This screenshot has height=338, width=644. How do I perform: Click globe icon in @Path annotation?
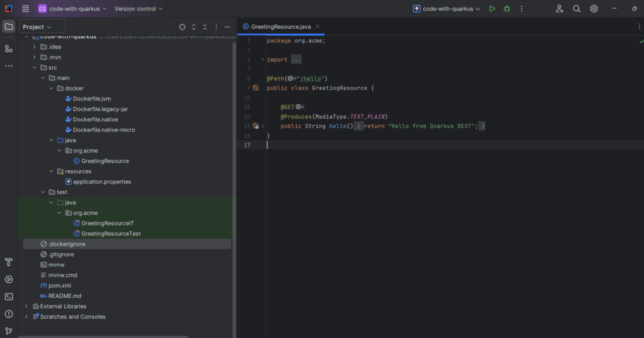[x=292, y=79]
